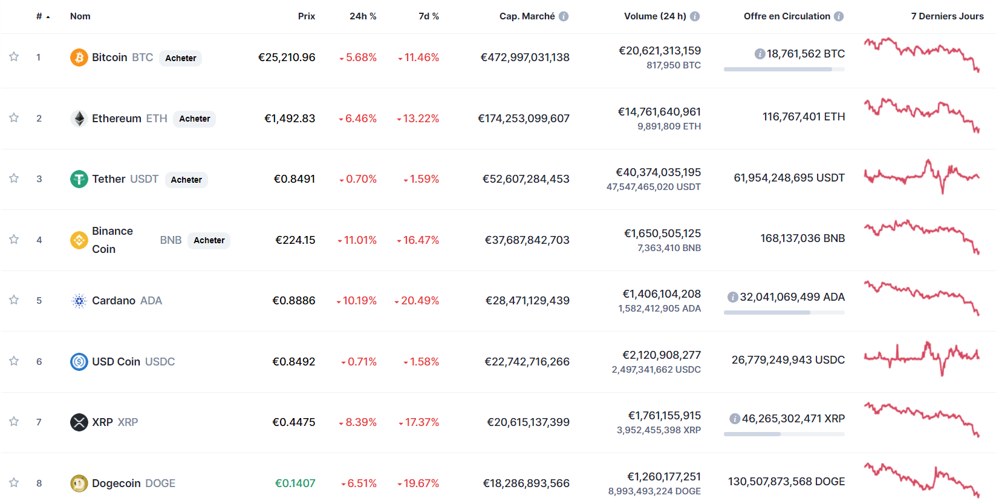The width and height of the screenshot is (996, 501).
Task: Sort by the Nom column header
Action: [80, 16]
